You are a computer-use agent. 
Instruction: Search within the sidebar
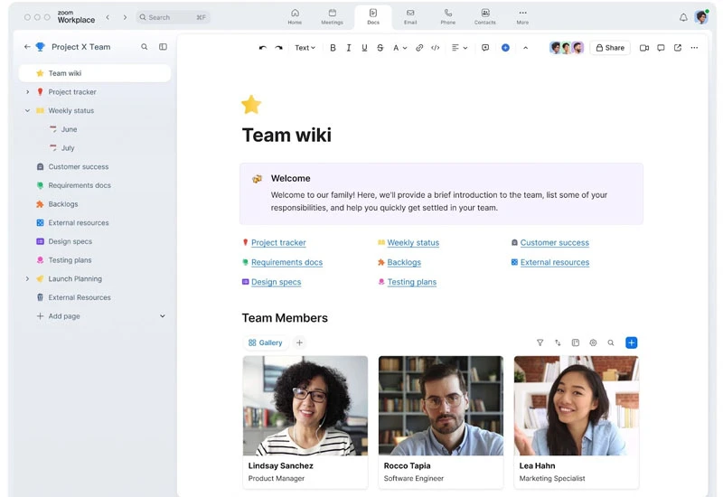tap(145, 47)
